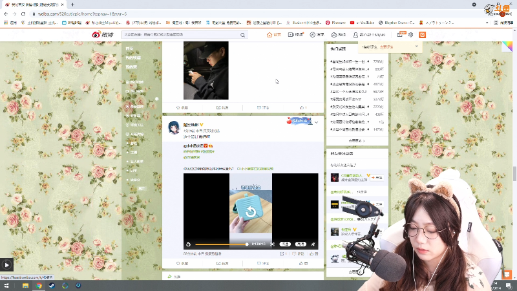
Task: Open the Video tab in Weibo header
Action: pos(295,35)
